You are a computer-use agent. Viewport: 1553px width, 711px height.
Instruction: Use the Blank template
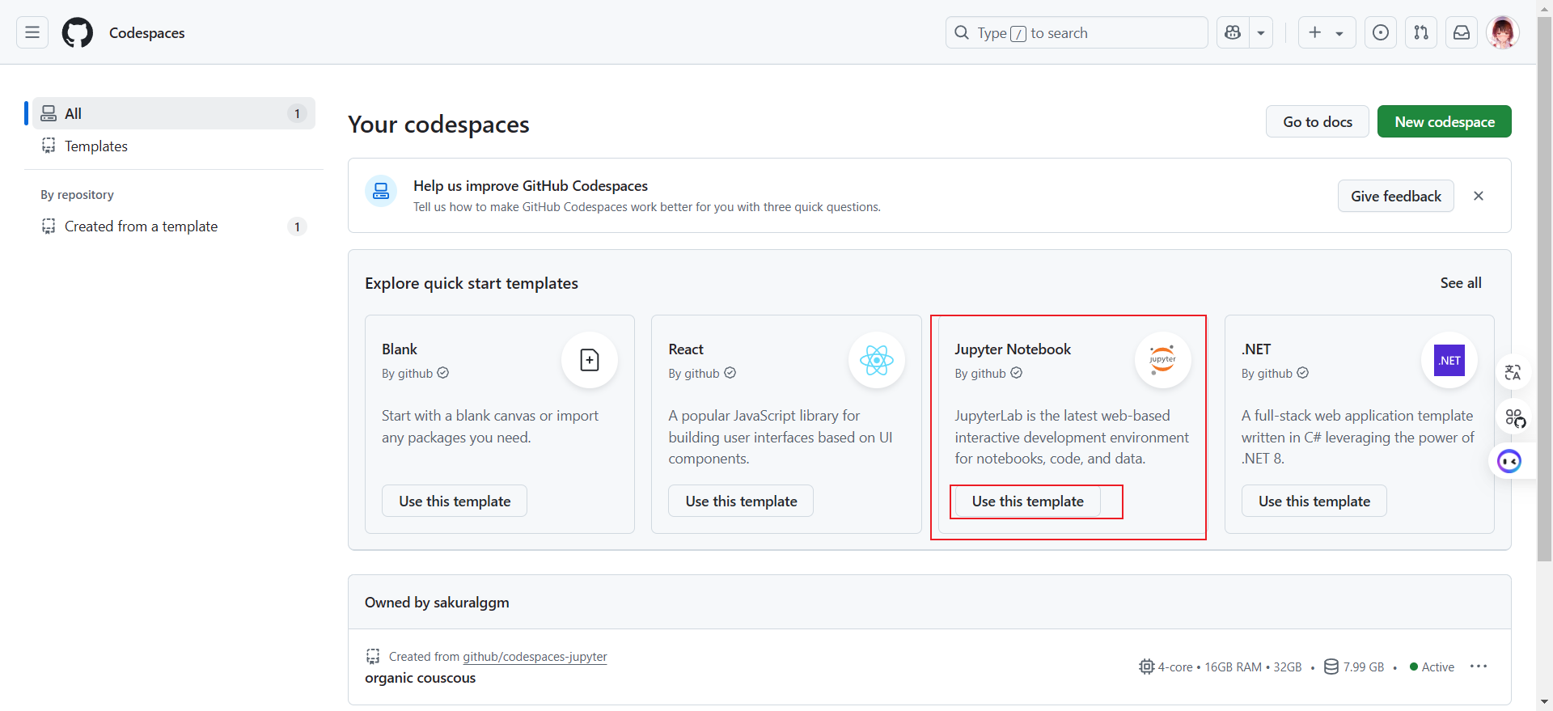(x=455, y=501)
